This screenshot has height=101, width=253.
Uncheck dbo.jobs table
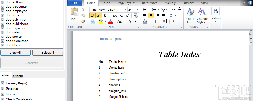(2, 15)
